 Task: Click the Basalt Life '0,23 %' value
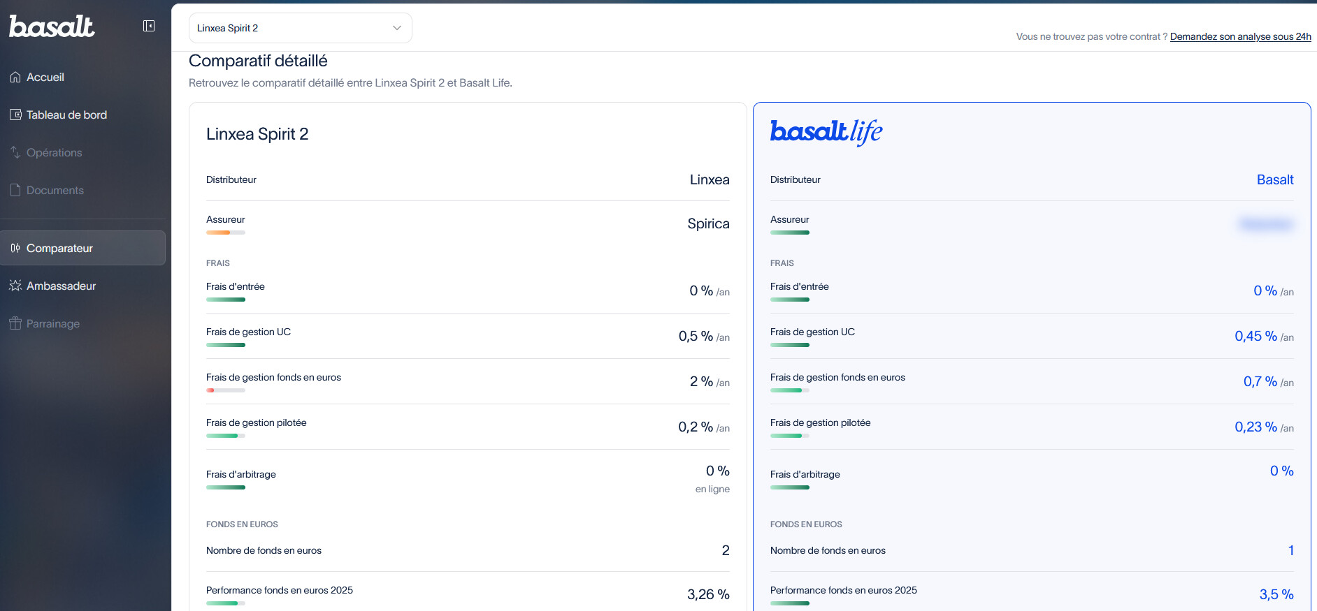pyautogui.click(x=1255, y=427)
